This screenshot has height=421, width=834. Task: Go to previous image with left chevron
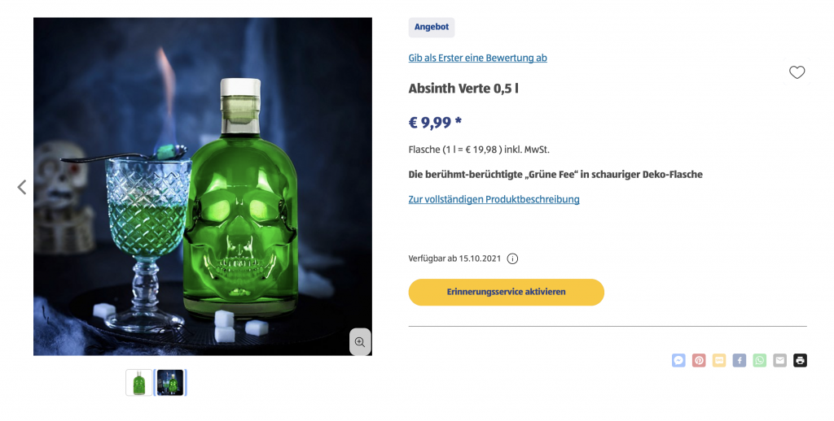click(x=22, y=187)
